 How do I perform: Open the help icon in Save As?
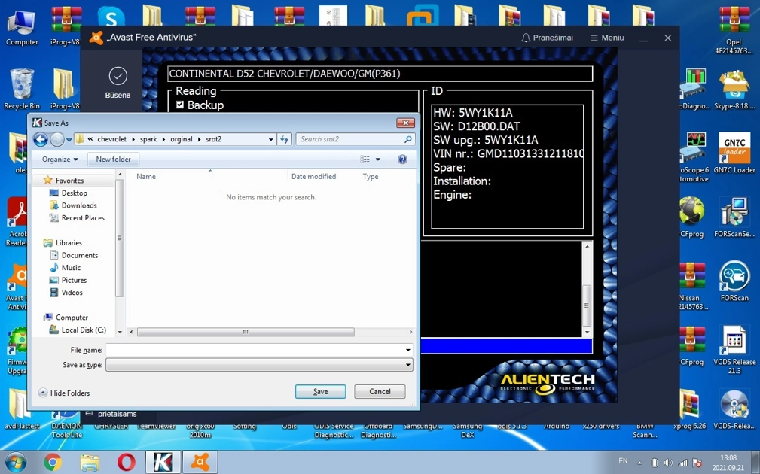402,160
